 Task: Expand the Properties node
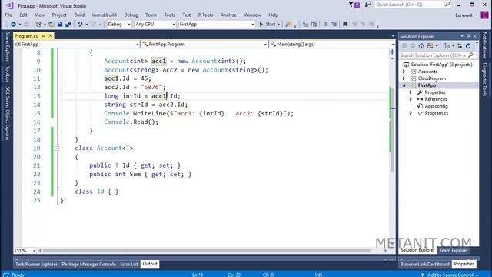point(411,92)
